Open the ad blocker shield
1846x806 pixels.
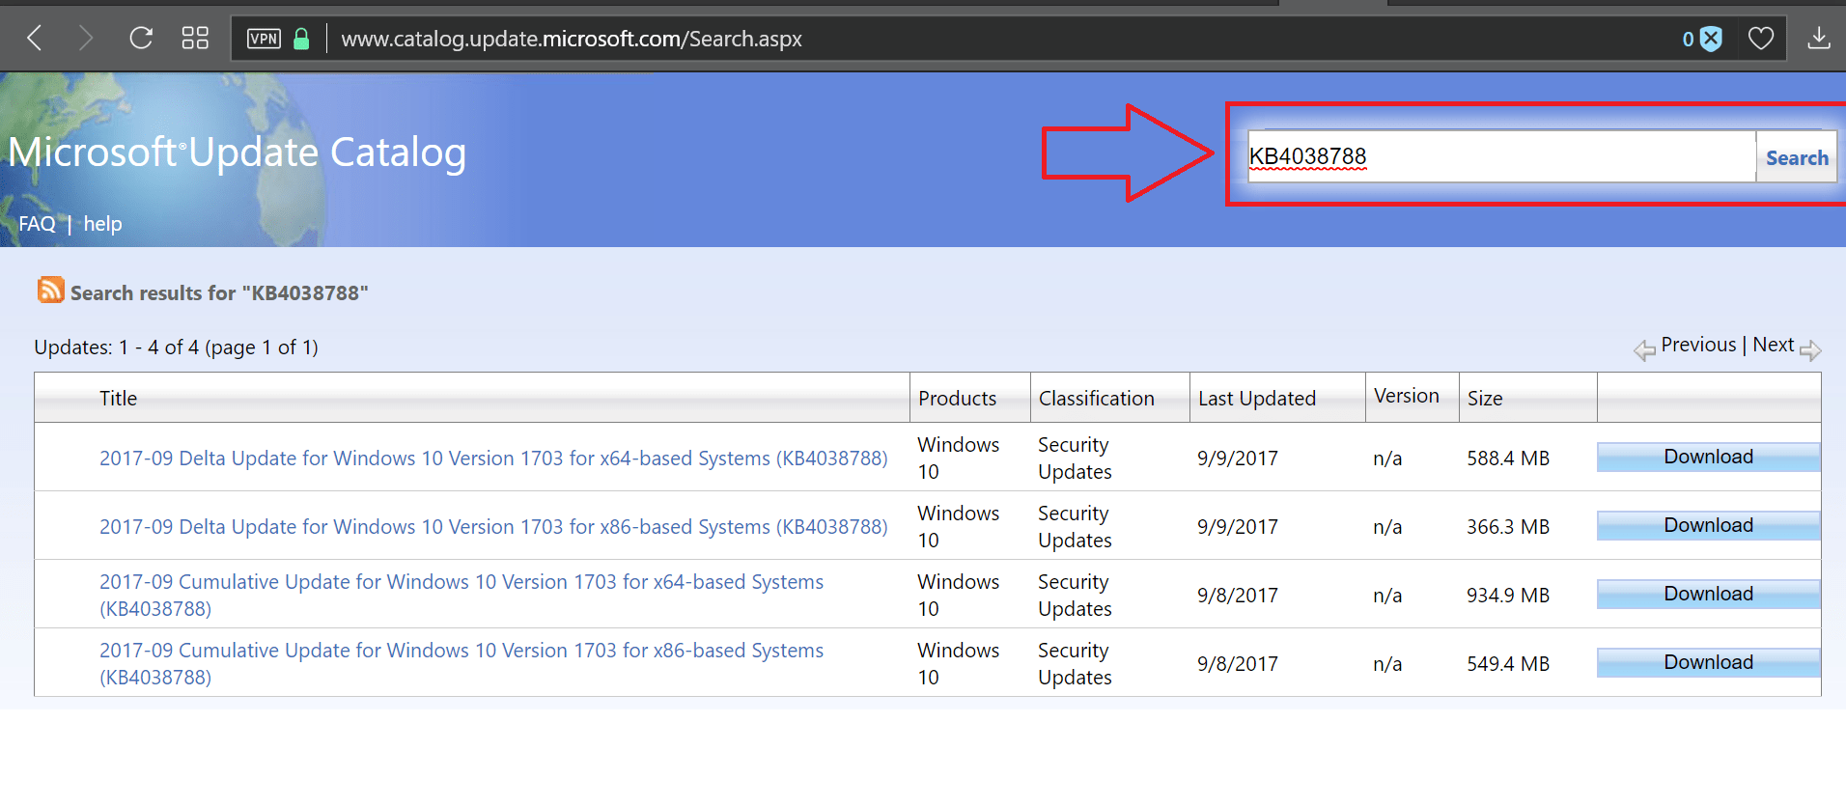click(x=1711, y=39)
